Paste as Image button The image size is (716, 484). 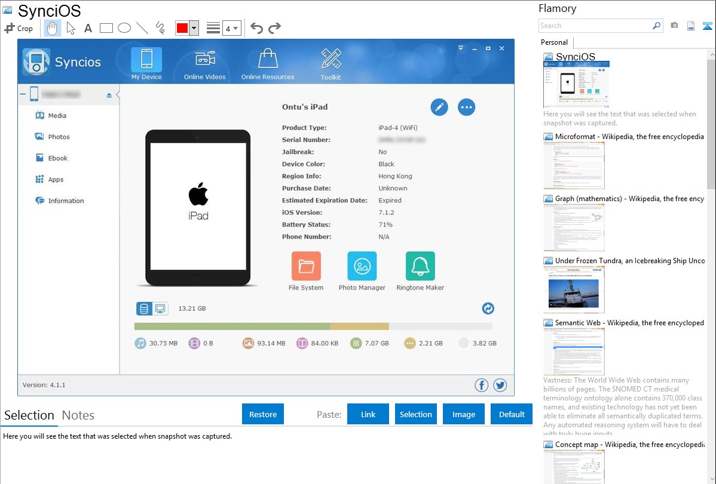click(464, 414)
